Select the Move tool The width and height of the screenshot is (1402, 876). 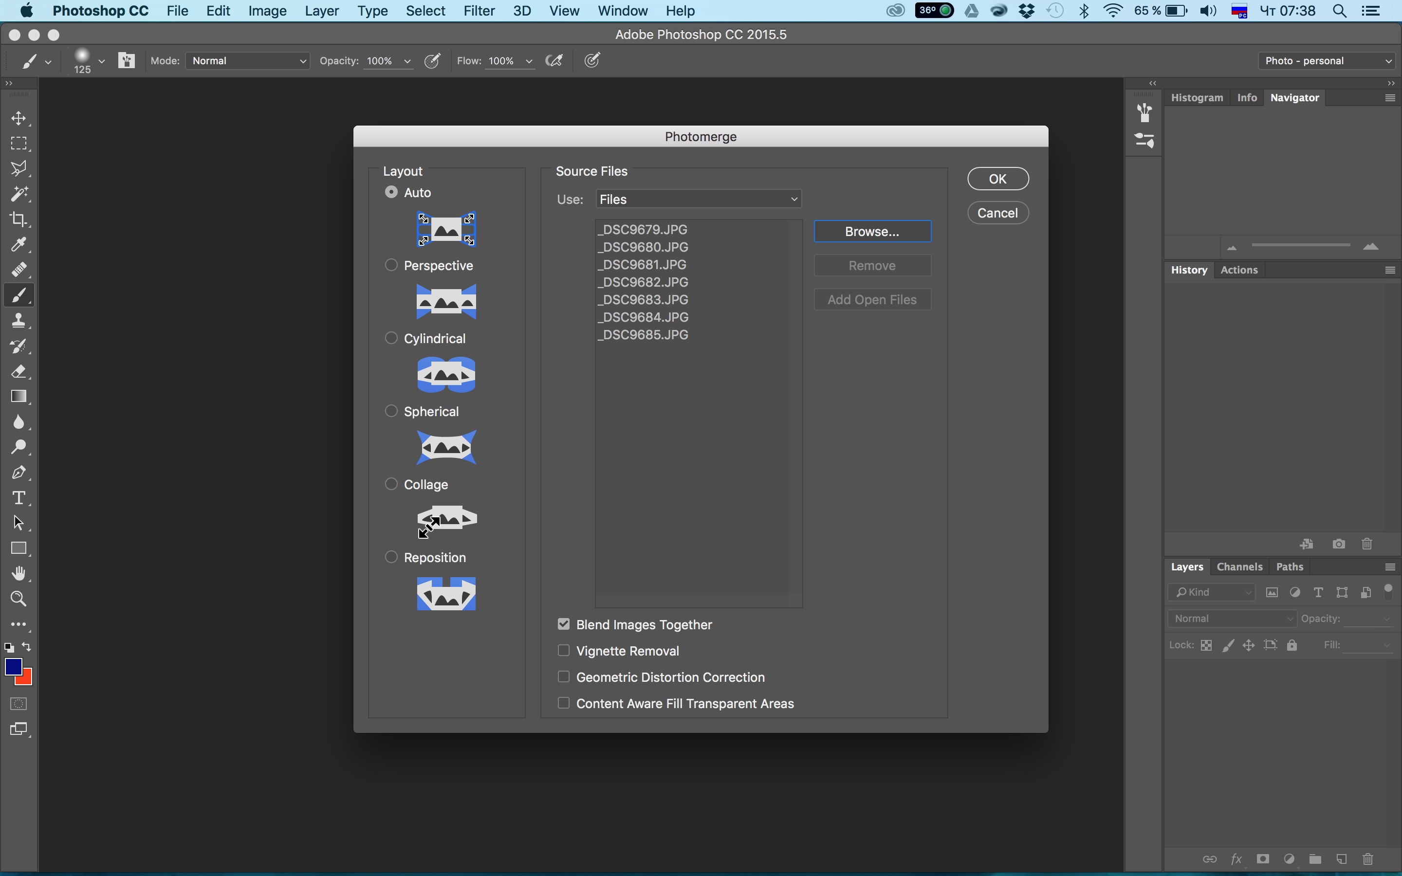(18, 118)
